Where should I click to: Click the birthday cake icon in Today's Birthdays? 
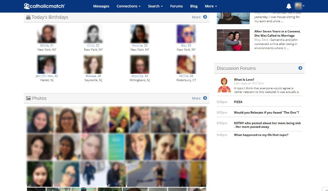click(x=28, y=17)
